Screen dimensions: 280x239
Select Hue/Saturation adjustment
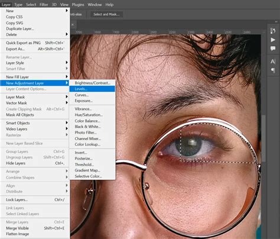click(x=92, y=115)
